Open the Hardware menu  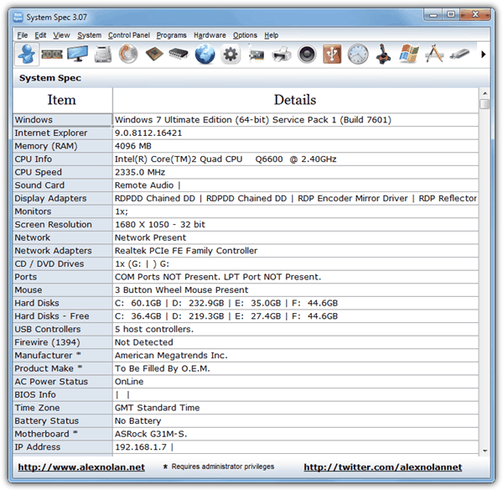point(210,35)
